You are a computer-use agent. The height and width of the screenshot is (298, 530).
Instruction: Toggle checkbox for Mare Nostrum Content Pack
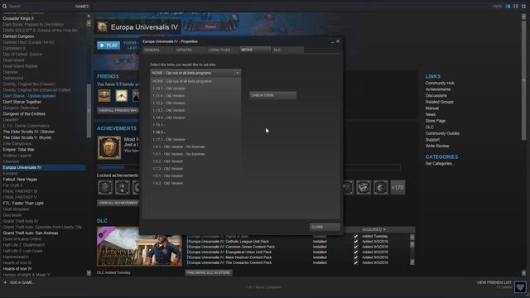click(355, 257)
